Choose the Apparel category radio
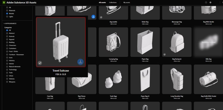This screenshot has width=223, height=110. point(7,39)
